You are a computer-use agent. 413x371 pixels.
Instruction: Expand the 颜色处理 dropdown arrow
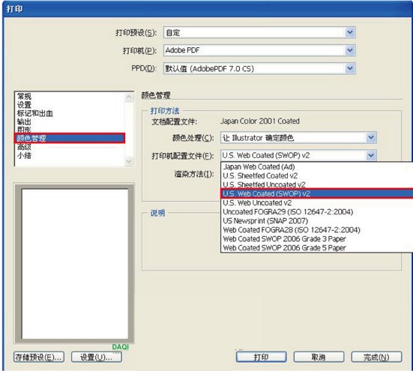click(x=371, y=137)
